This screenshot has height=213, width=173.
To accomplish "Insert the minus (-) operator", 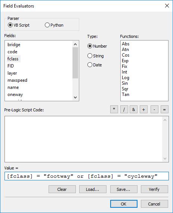I will (154, 109).
